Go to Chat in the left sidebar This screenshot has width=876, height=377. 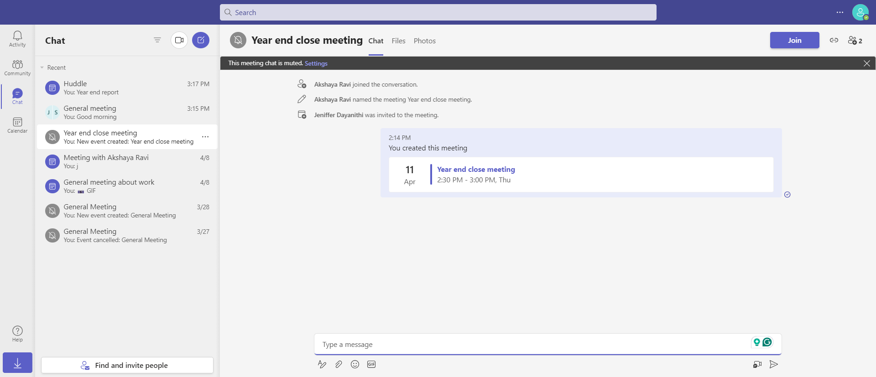point(17,96)
